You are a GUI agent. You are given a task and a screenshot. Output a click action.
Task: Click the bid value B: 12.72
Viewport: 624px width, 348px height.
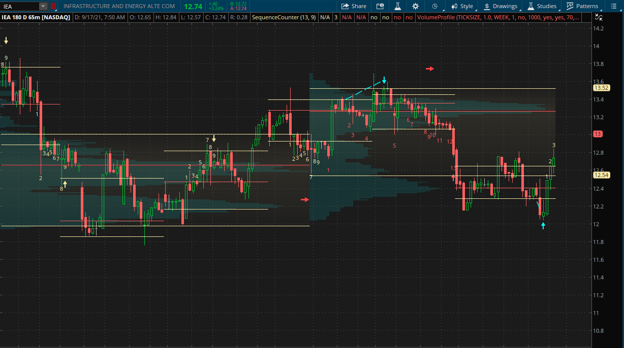point(238,4)
